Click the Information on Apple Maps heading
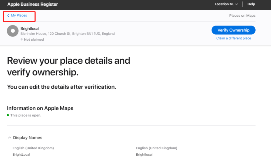The width and height of the screenshot is (271, 162). 40,108
